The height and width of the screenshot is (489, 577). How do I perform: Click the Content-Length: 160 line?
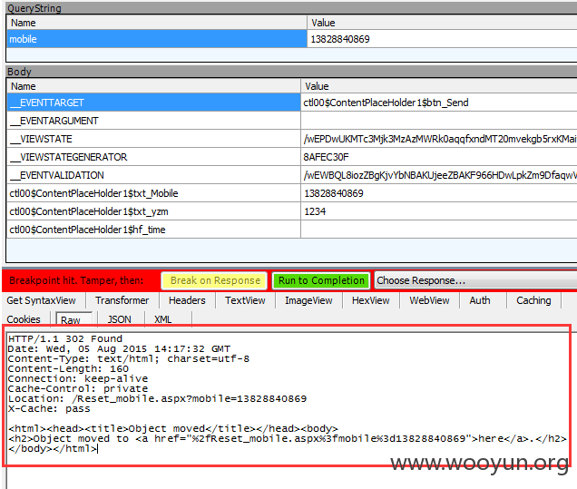68,368
